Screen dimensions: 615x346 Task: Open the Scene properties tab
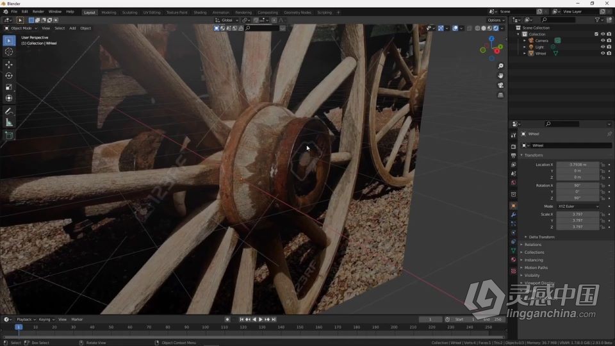point(513,174)
